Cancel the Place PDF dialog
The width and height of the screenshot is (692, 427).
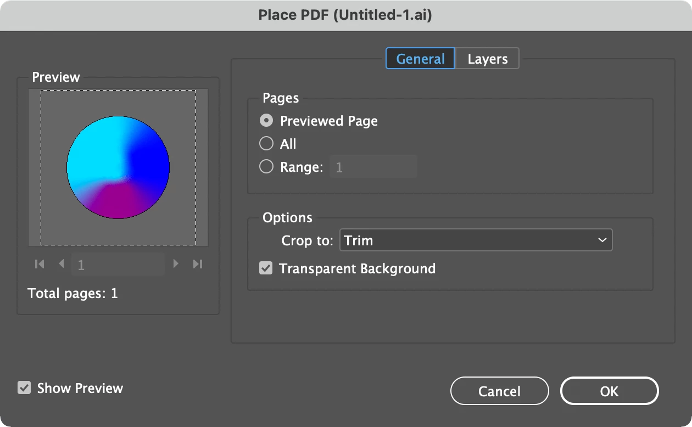click(x=499, y=391)
